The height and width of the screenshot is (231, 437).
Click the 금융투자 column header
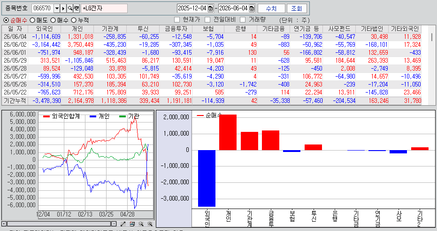pyautogui.click(x=176, y=29)
